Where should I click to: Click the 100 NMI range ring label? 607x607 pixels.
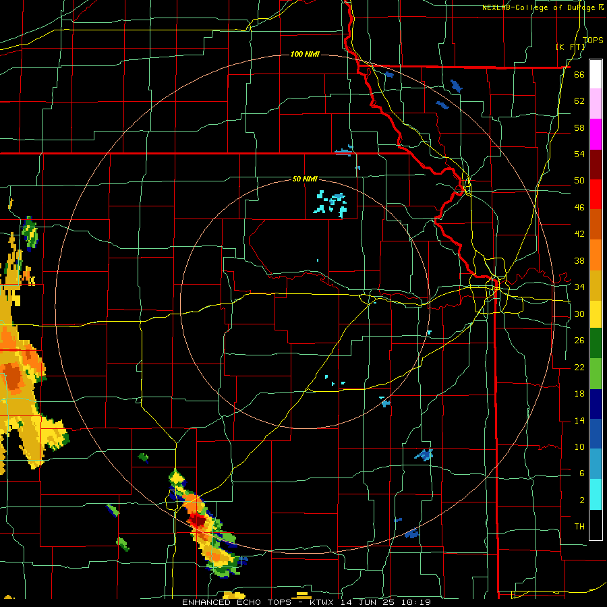click(x=305, y=54)
